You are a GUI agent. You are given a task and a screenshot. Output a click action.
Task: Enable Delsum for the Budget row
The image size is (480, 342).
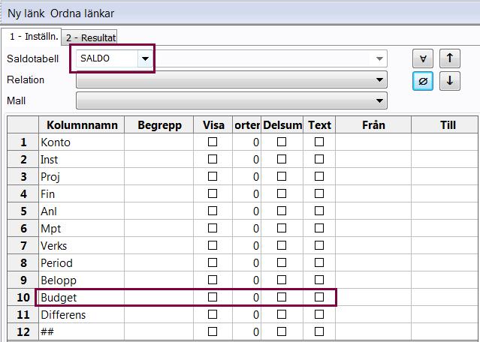[282, 297]
